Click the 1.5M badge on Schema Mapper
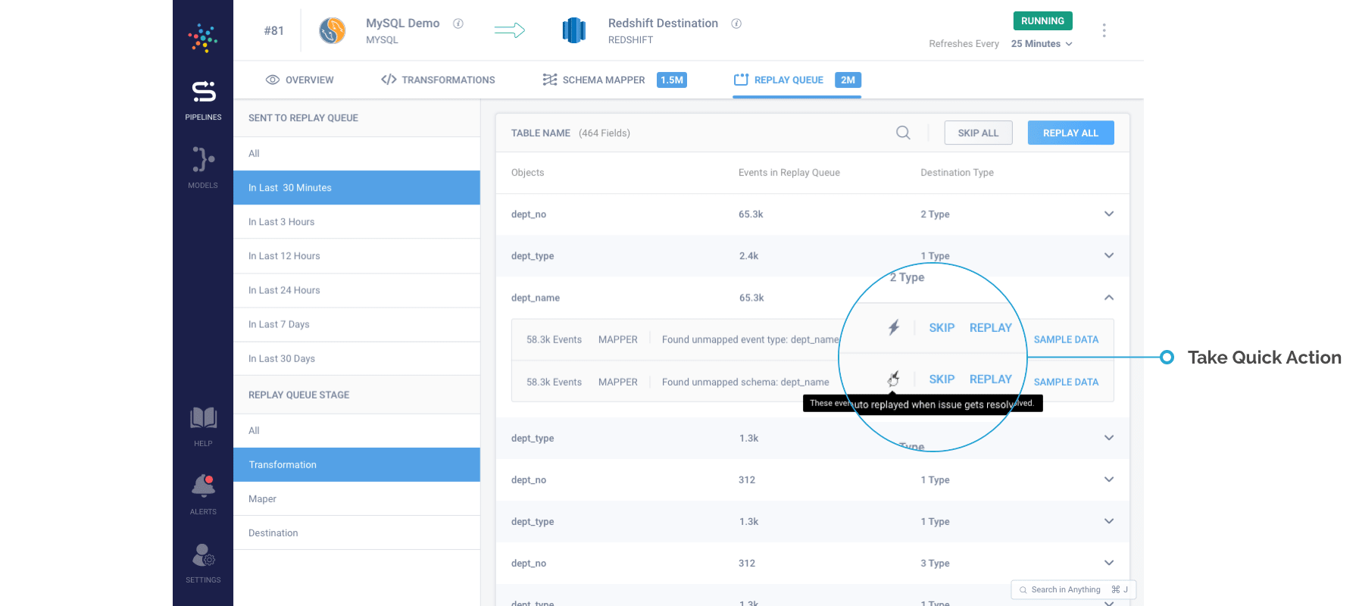Viewport: 1359px width, 606px height. coord(672,80)
